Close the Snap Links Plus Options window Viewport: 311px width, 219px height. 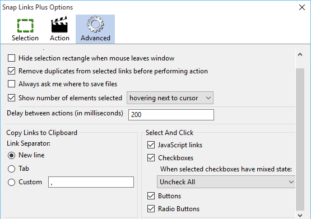click(302, 7)
